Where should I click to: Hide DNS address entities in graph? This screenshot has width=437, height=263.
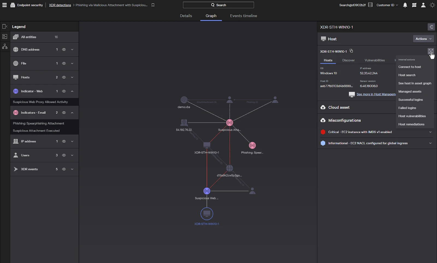(x=64, y=49)
